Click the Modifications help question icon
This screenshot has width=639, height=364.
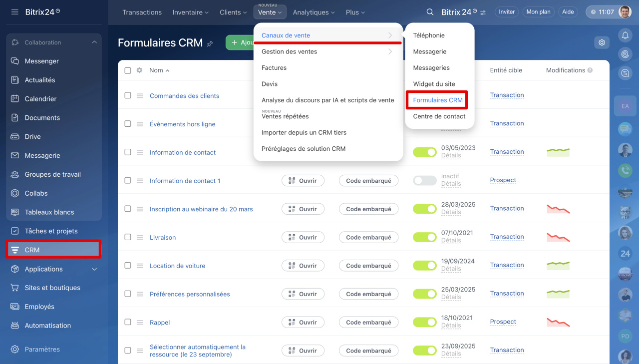(590, 70)
